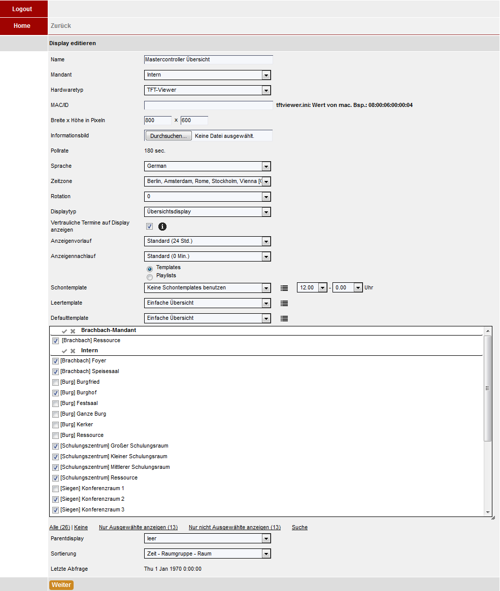Deselect all via Intern group cross icon
The image size is (500, 591).
tap(73, 351)
